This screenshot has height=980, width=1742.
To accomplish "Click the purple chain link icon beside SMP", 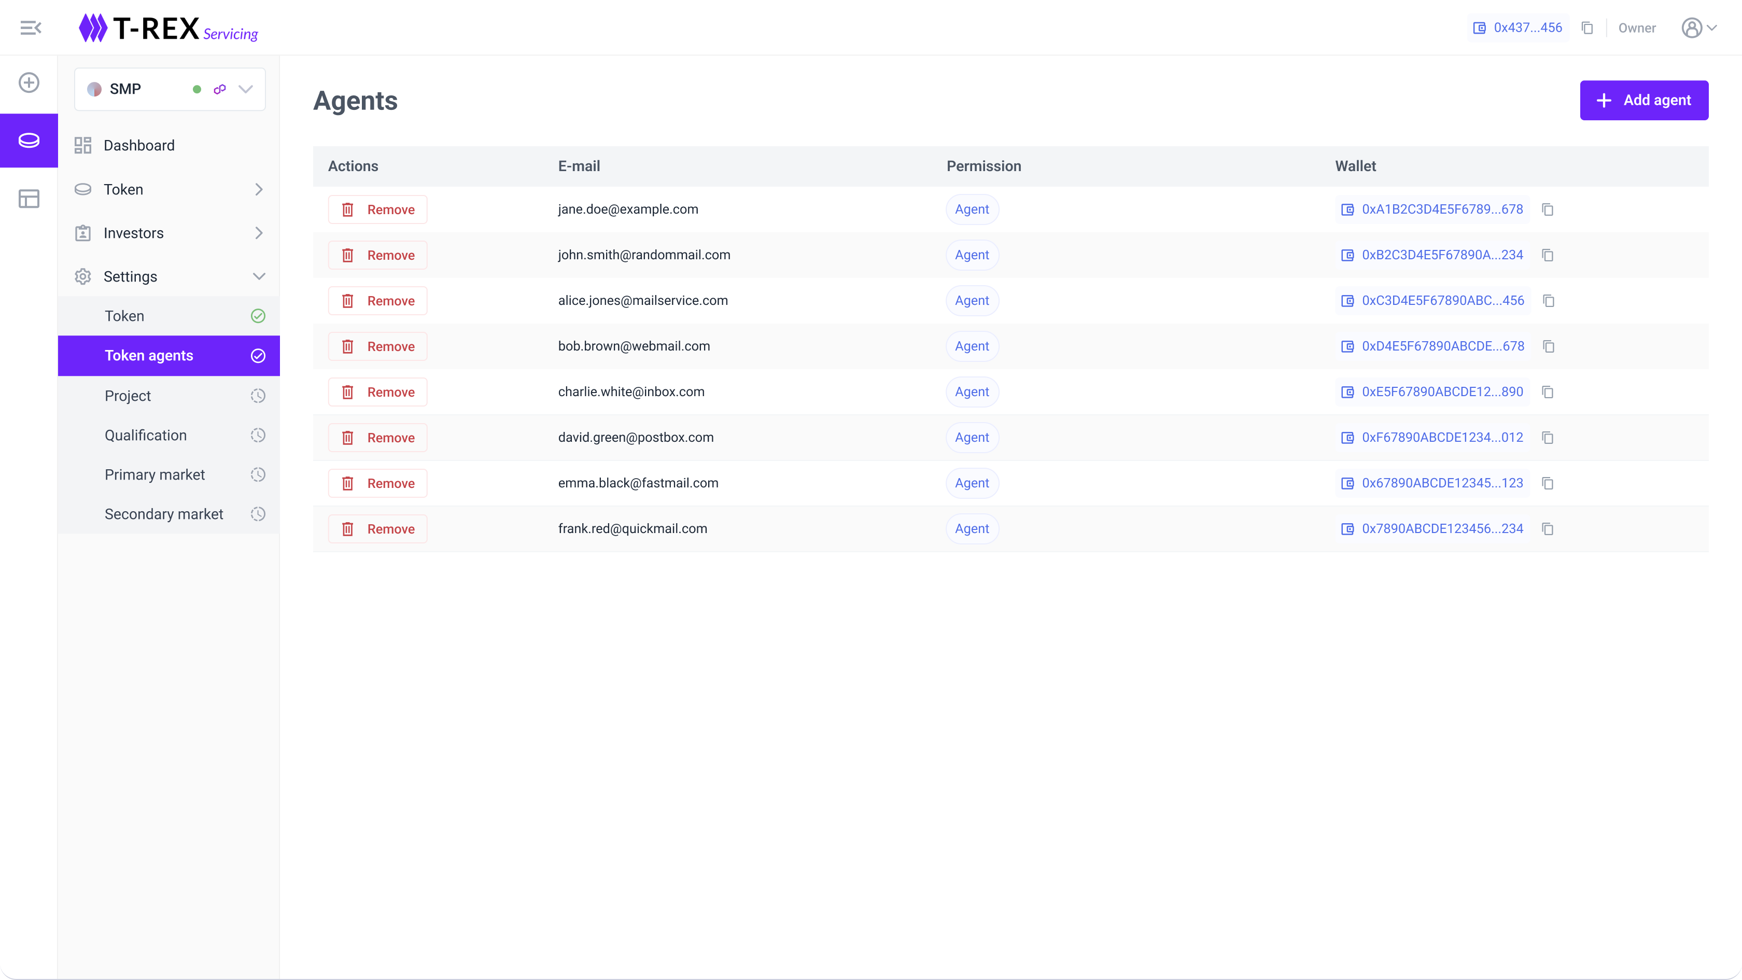I will pyautogui.click(x=220, y=89).
